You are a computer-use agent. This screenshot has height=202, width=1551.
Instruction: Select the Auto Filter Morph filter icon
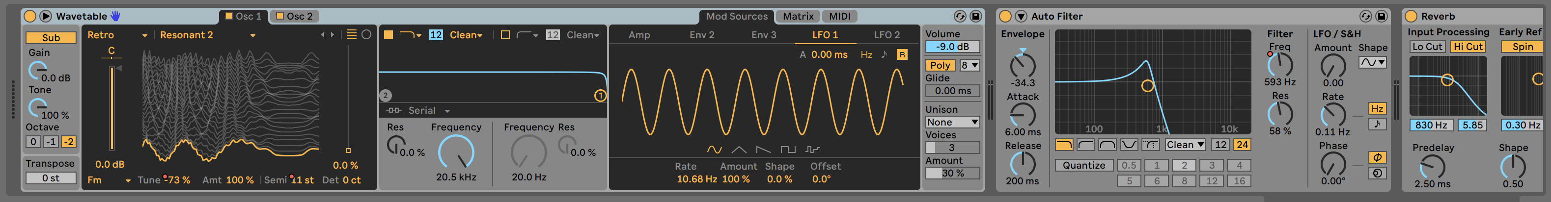click(x=1151, y=145)
